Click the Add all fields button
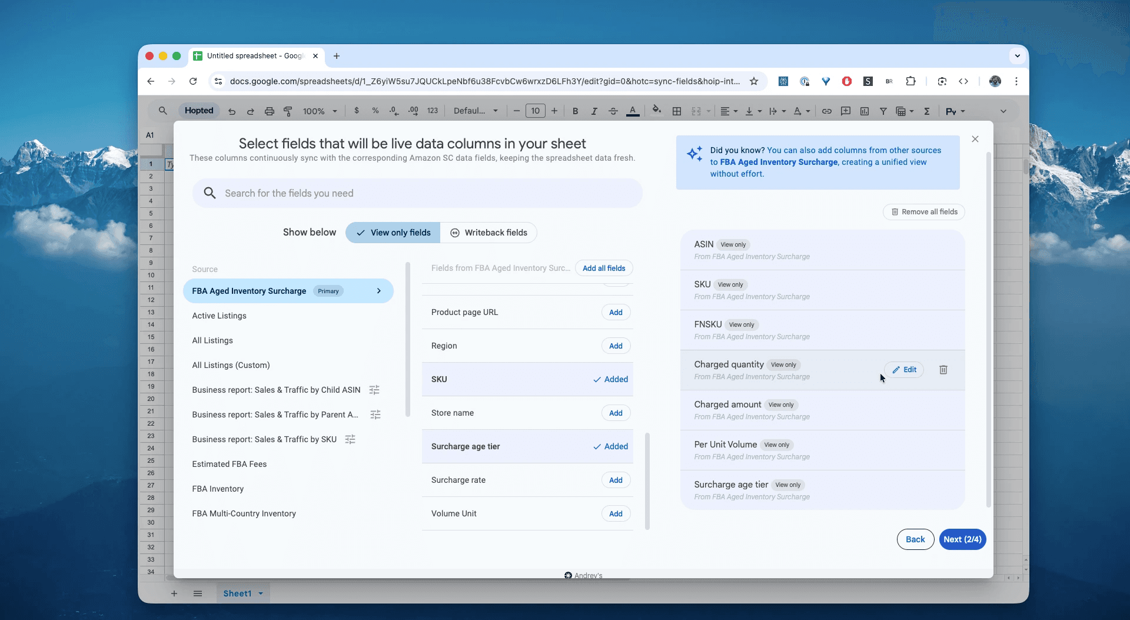 (604, 268)
